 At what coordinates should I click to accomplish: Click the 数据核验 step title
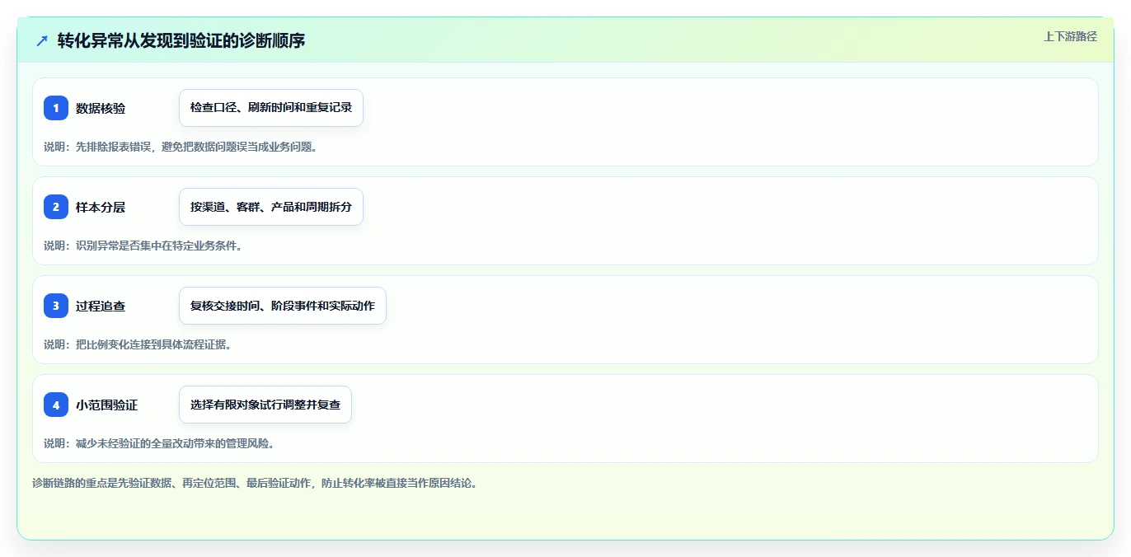tap(101, 109)
